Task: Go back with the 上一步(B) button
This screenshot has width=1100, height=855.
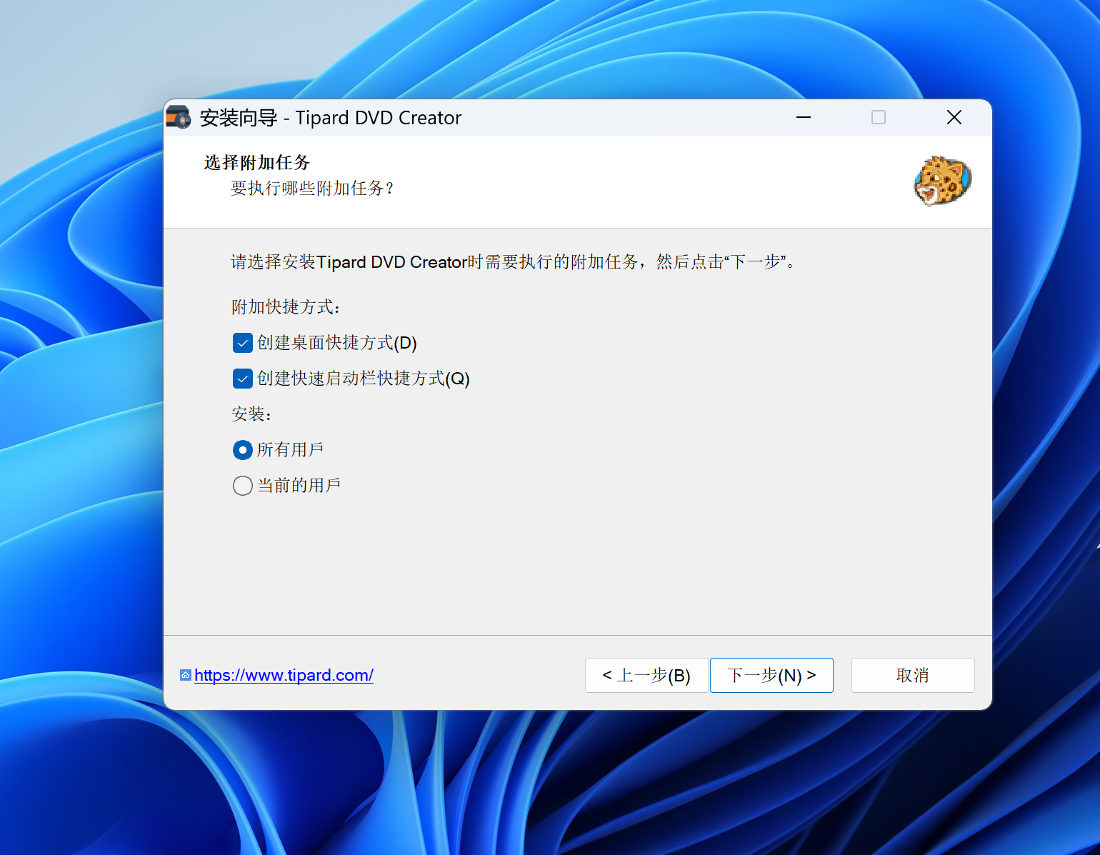Action: (x=646, y=675)
